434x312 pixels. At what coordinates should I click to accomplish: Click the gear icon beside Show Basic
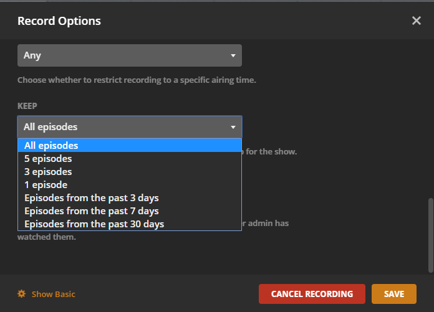[22, 294]
